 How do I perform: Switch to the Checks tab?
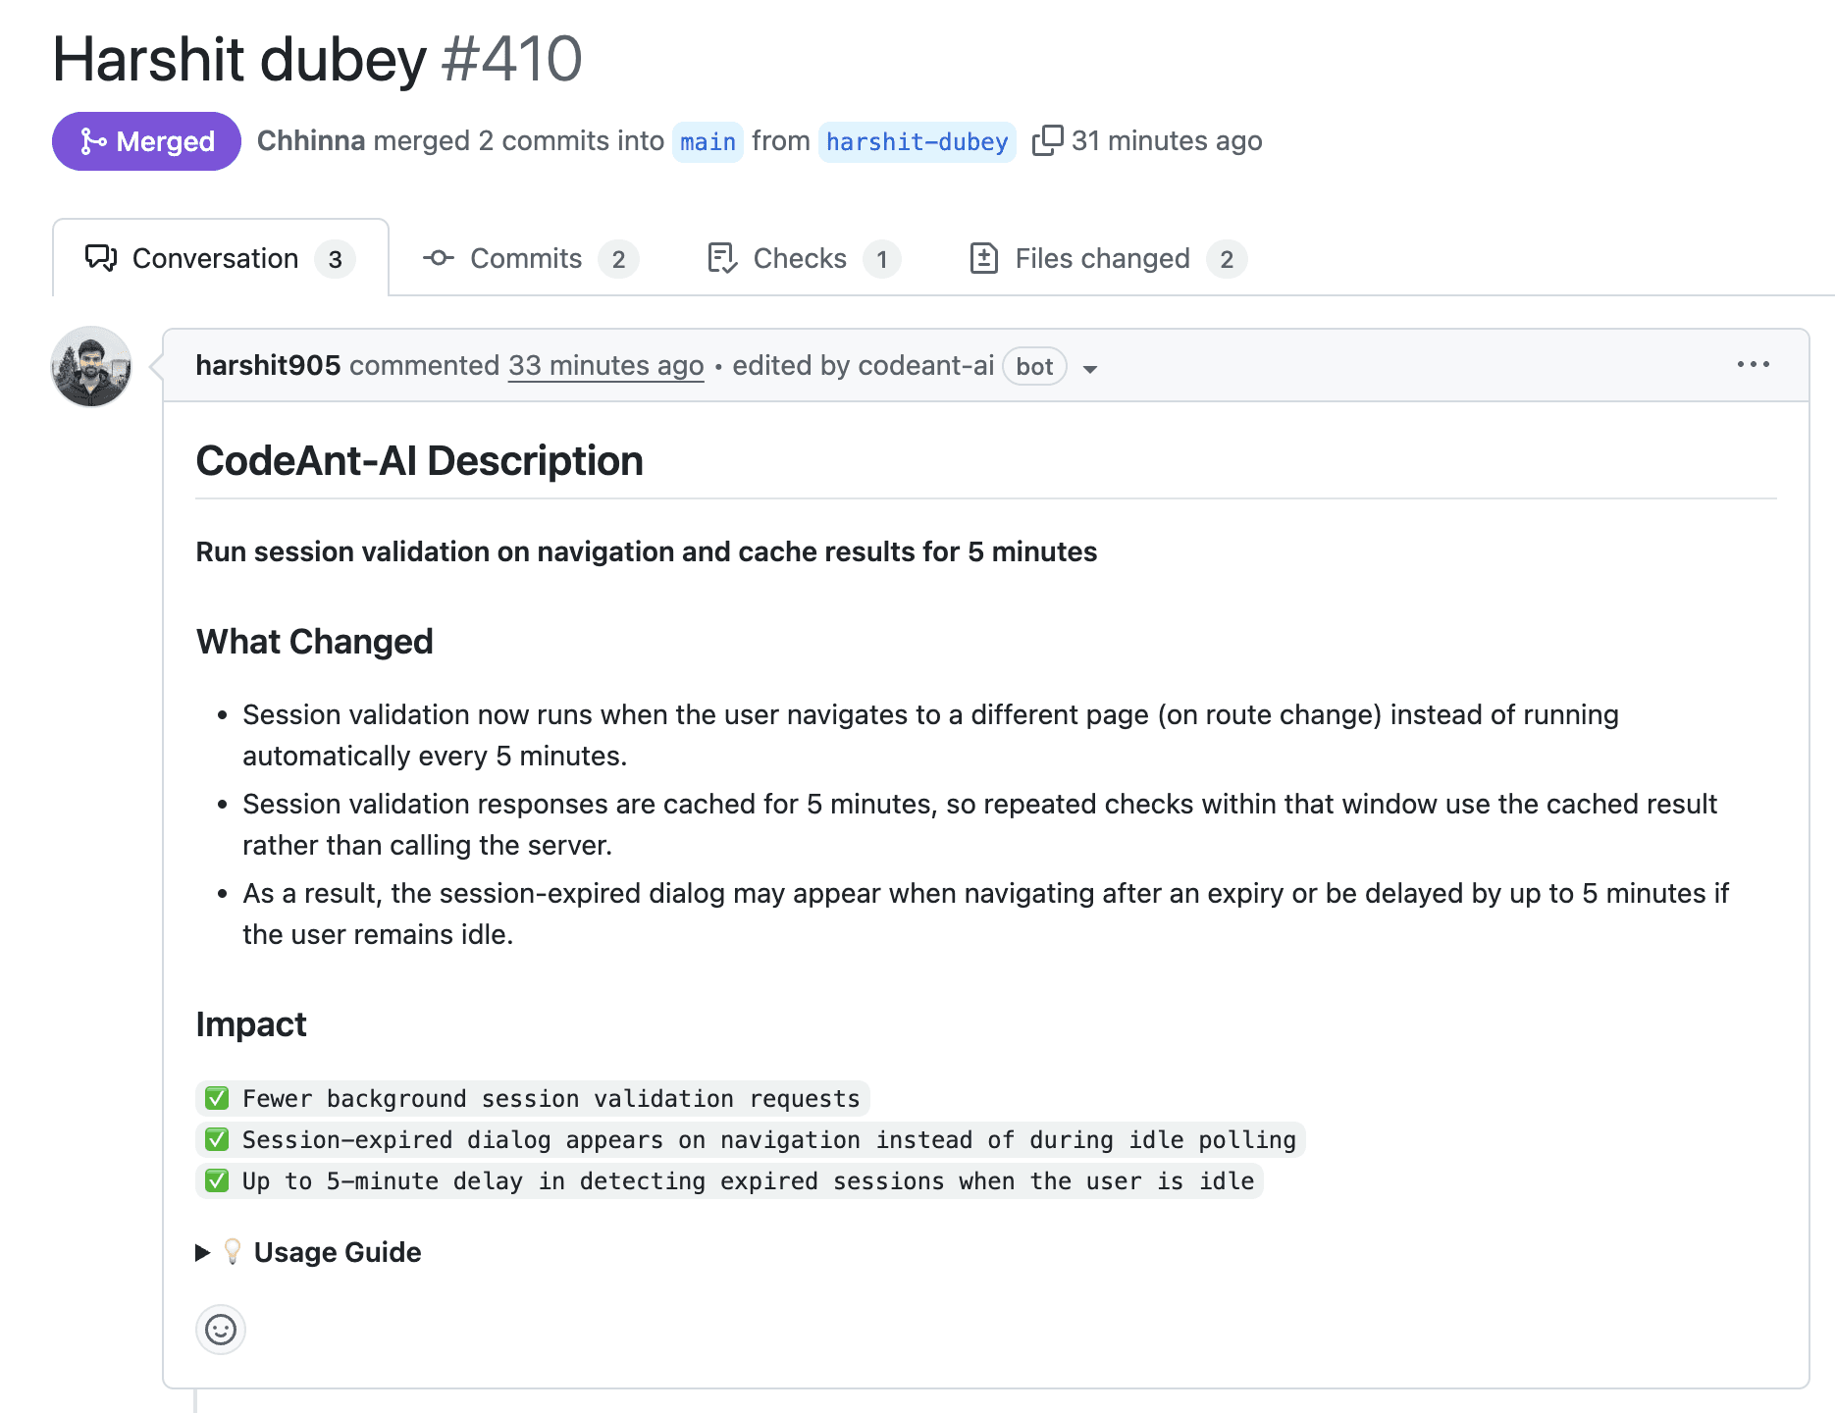(803, 258)
